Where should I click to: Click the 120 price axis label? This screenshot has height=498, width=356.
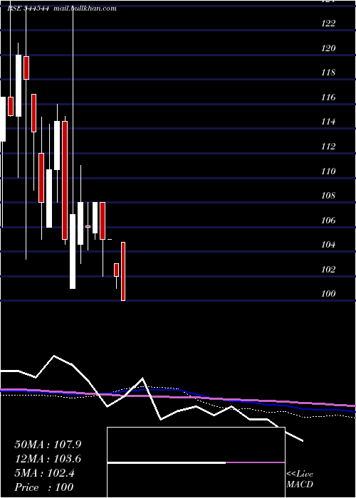328,48
